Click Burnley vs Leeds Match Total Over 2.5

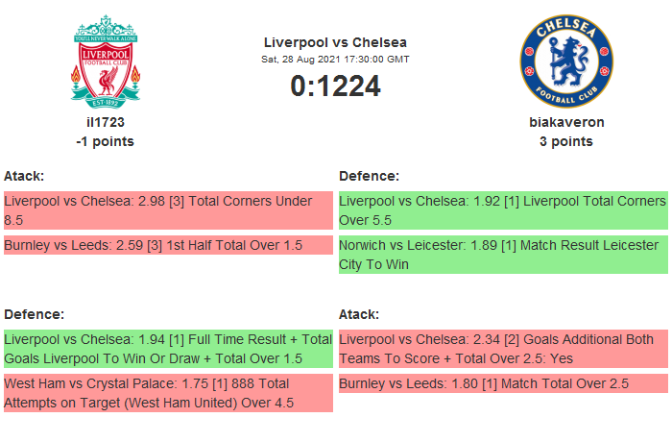tap(503, 384)
